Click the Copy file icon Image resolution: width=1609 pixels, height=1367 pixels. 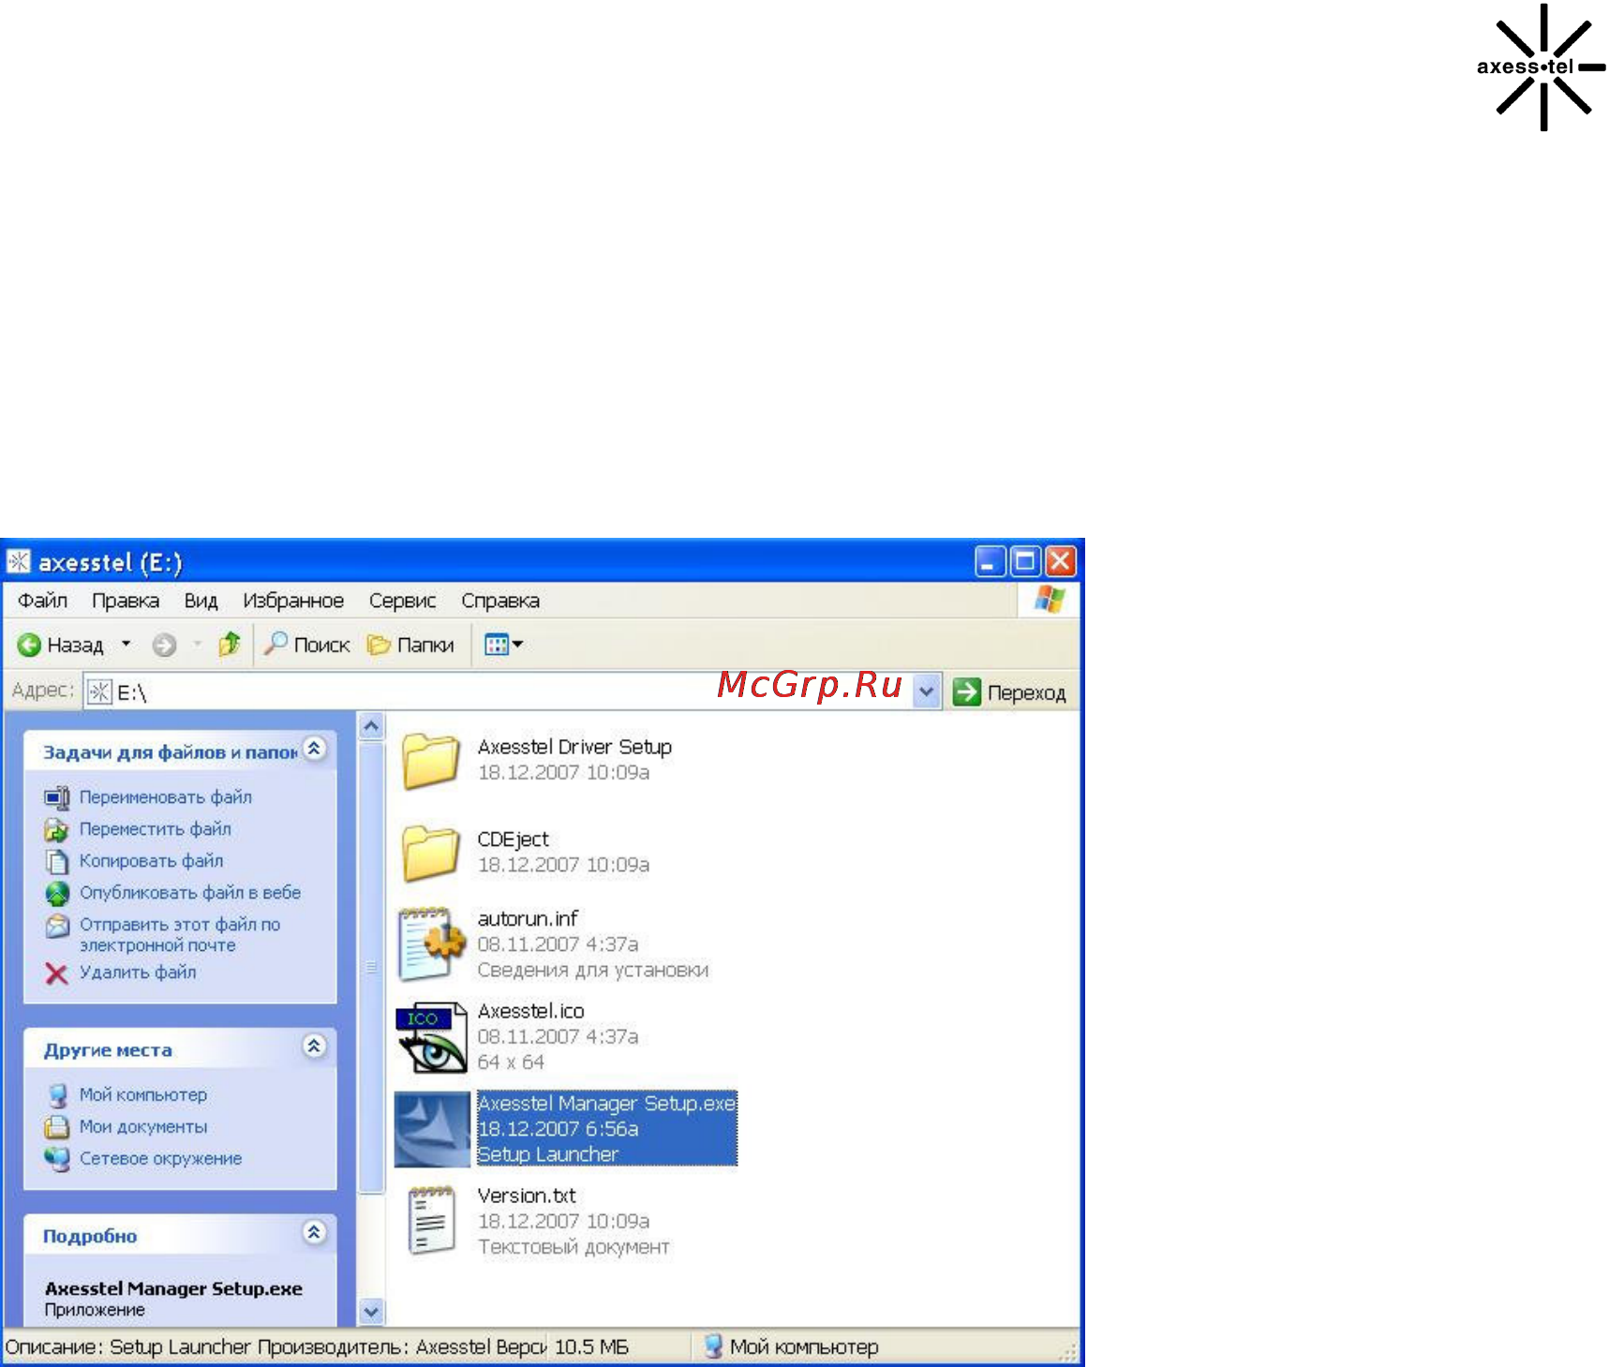pyautogui.click(x=56, y=861)
